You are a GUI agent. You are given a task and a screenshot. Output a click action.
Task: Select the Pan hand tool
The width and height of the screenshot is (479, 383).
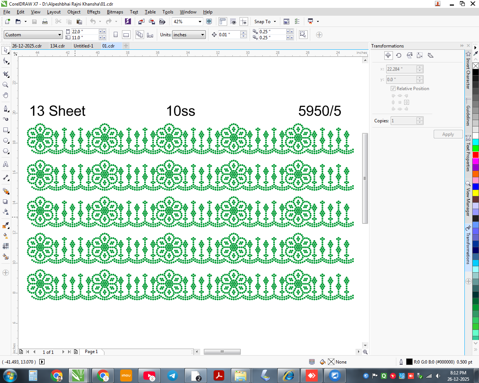(x=6, y=95)
